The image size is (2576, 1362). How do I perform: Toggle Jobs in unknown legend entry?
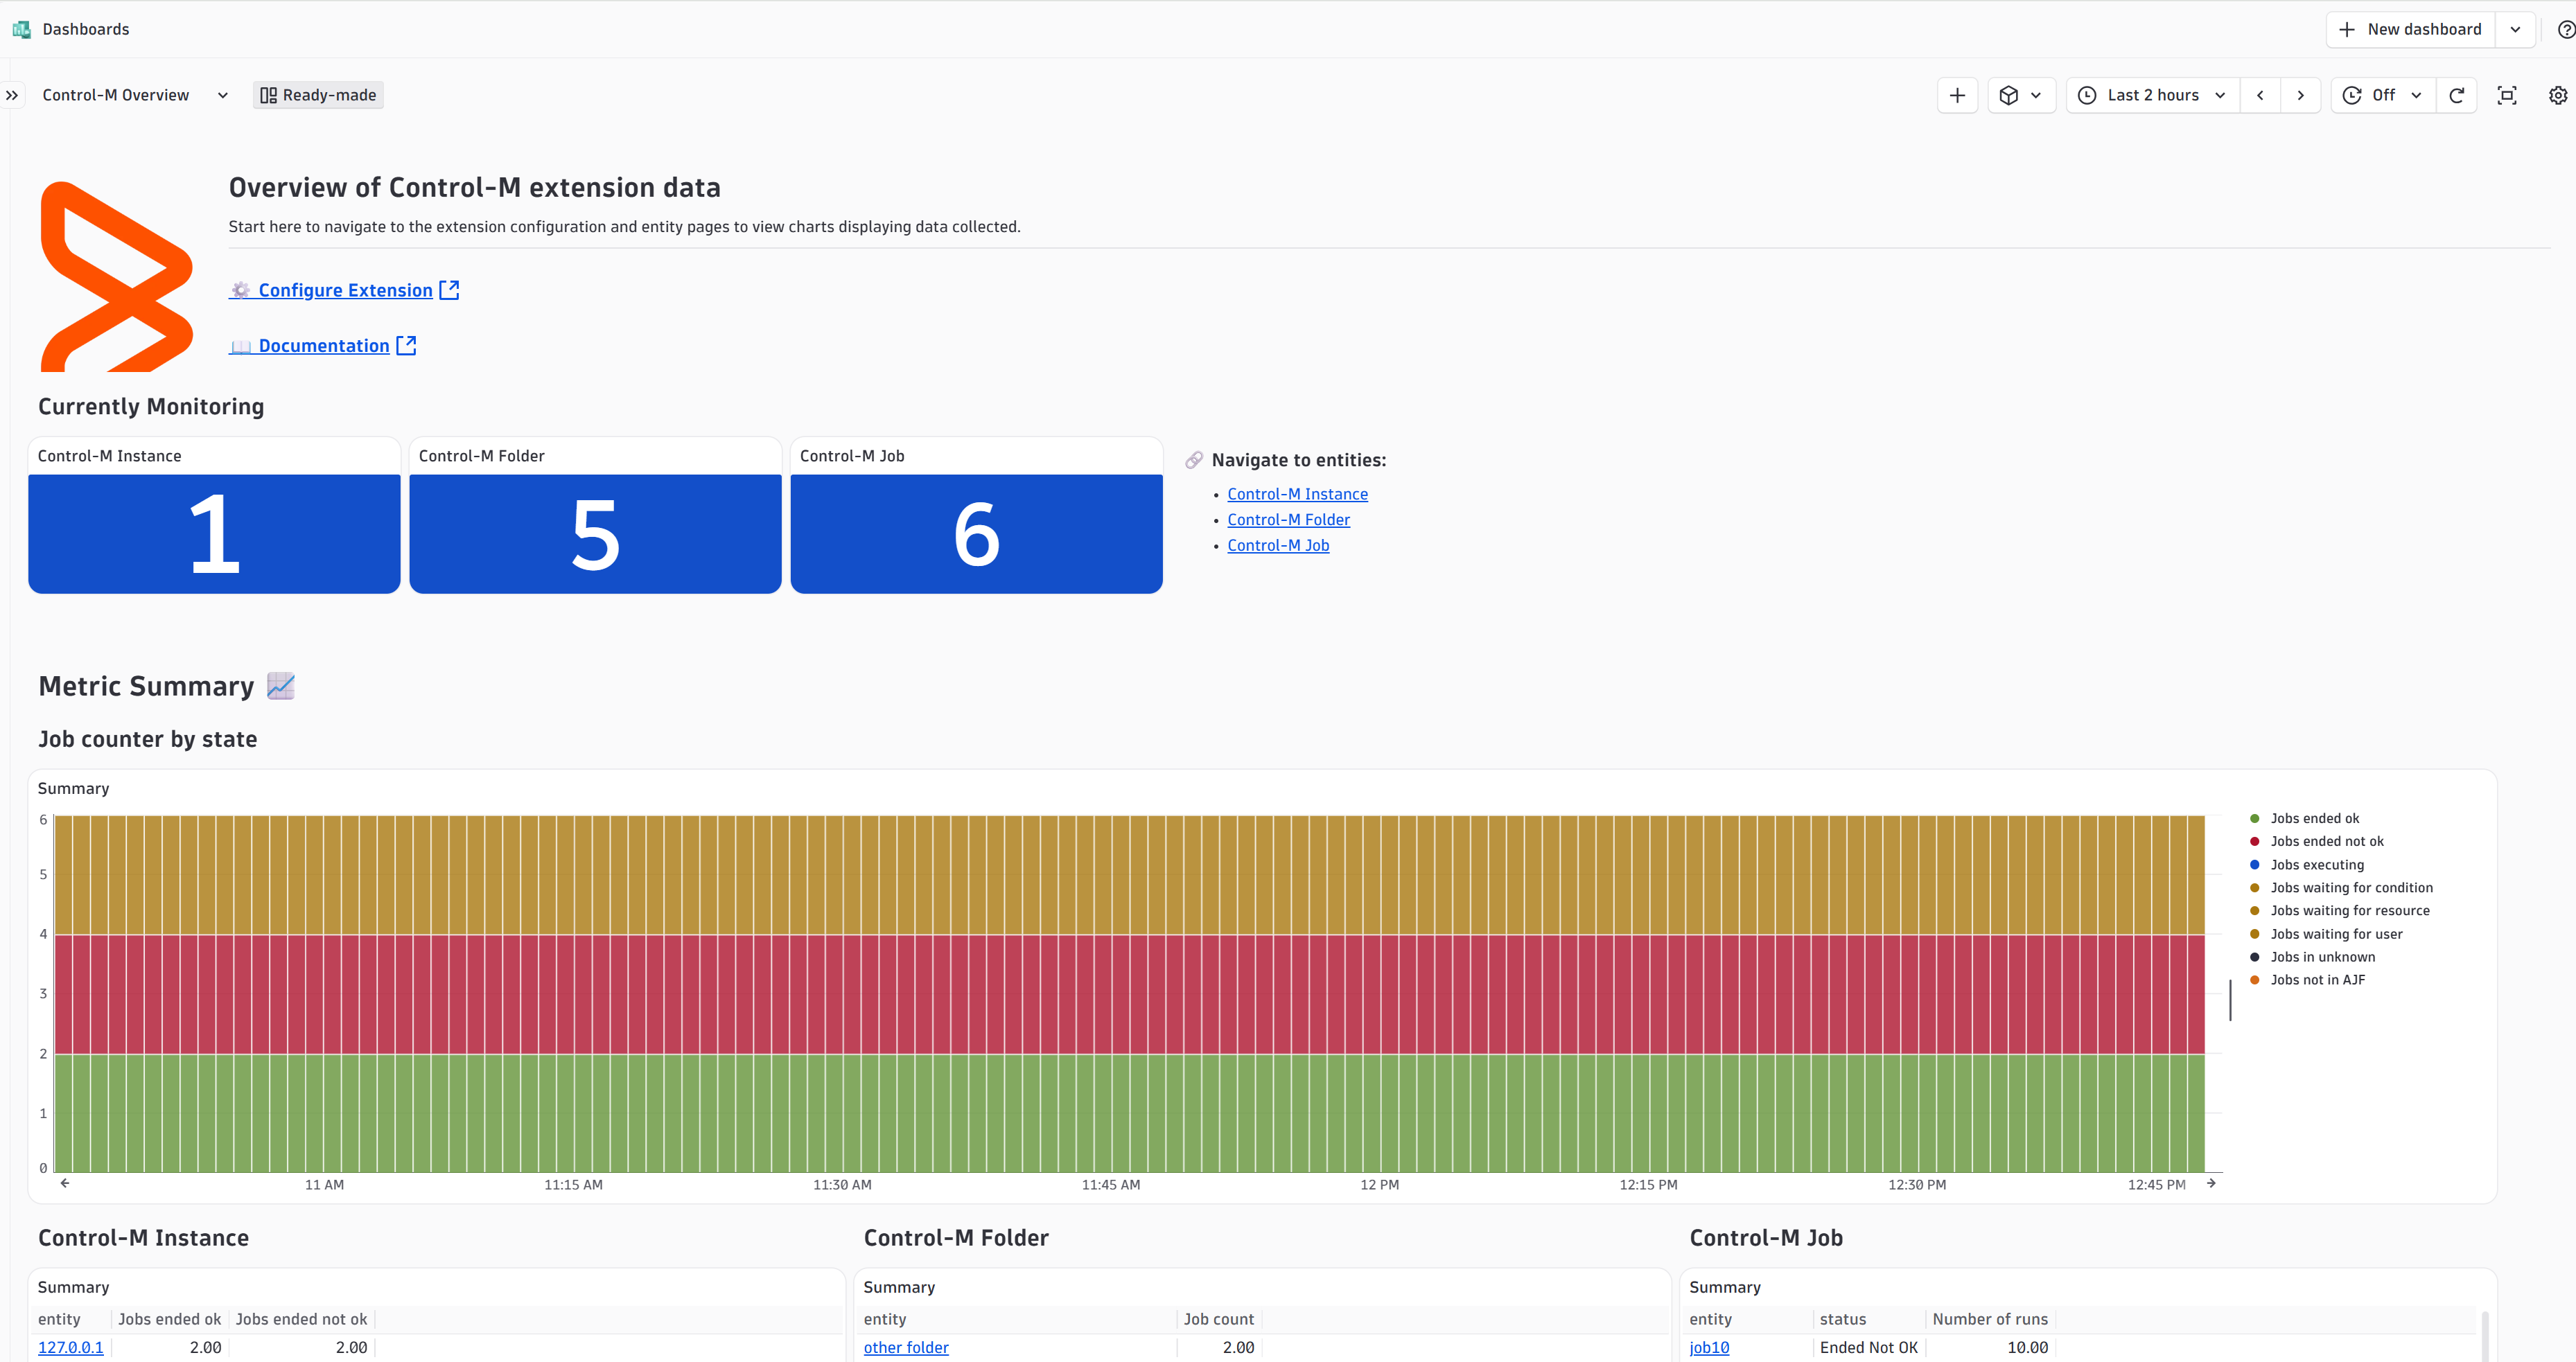[x=2312, y=956]
